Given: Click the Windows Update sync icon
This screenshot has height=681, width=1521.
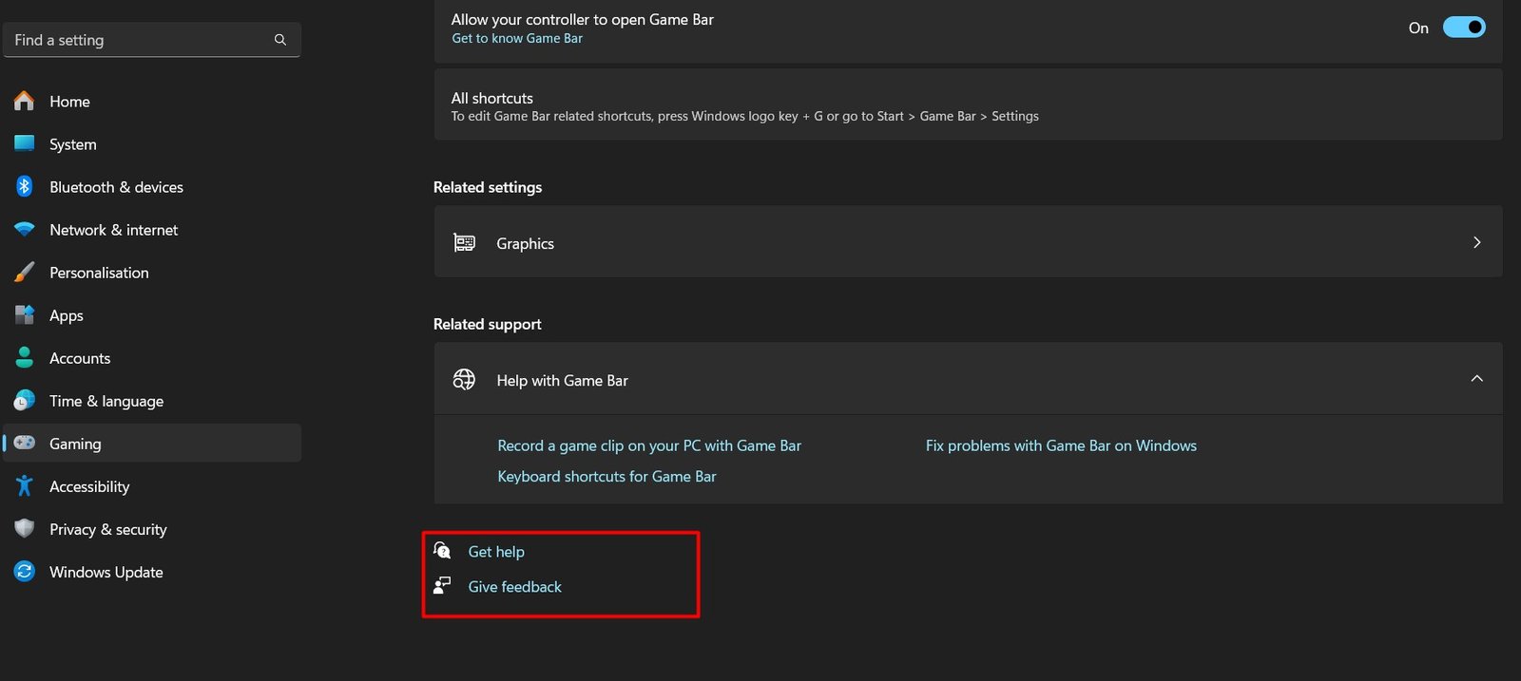Looking at the screenshot, I should [25, 571].
